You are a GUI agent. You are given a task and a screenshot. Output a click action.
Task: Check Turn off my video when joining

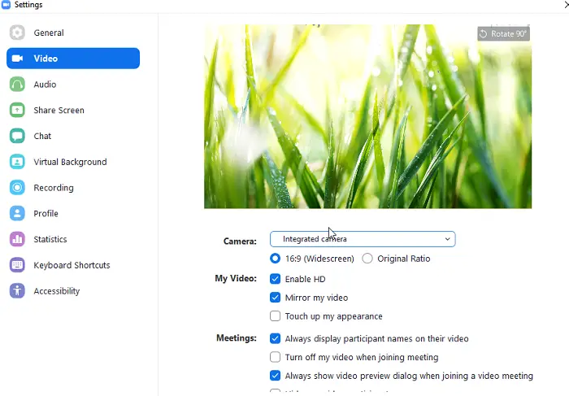coord(275,357)
